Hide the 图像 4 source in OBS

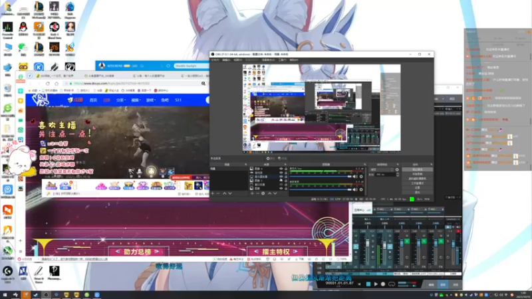pyautogui.click(x=281, y=169)
